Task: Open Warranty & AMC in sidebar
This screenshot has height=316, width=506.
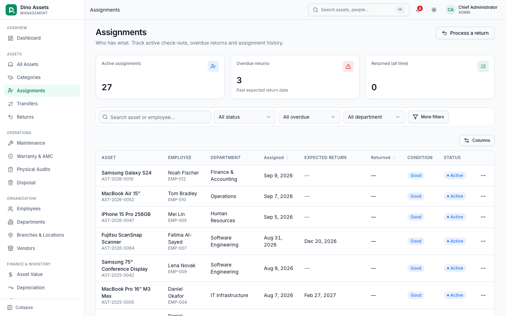Action: click(x=42, y=156)
